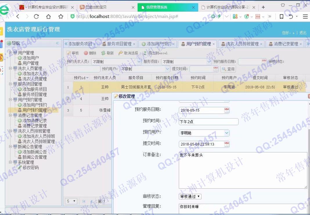
Task: Click 审核状态 column header
Action: point(290,78)
